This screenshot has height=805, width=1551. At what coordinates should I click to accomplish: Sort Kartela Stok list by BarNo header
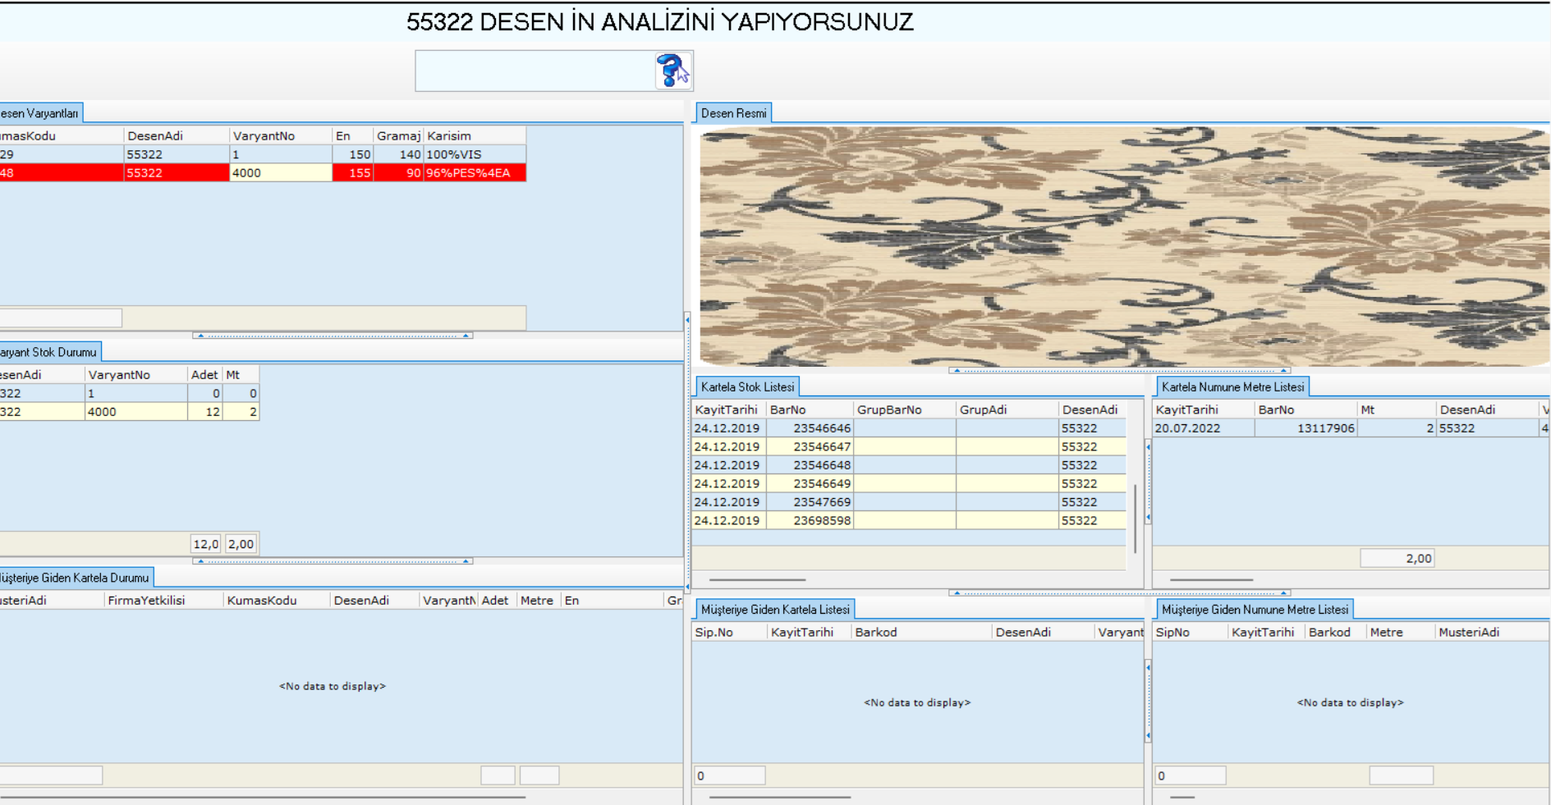(809, 409)
